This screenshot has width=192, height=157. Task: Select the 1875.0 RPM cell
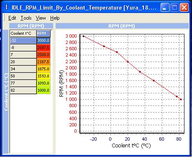tap(44, 69)
